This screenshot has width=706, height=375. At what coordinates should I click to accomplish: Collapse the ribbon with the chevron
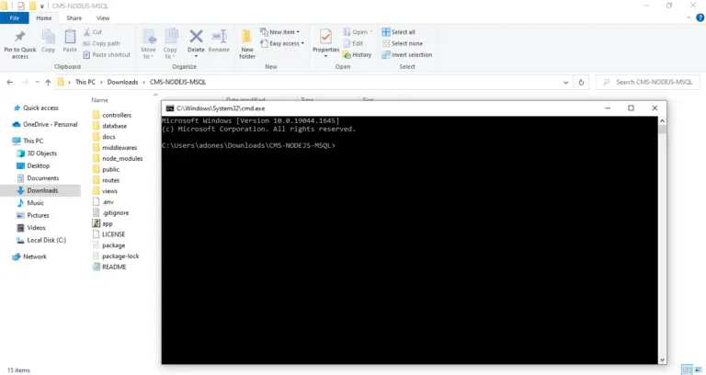pos(689,17)
